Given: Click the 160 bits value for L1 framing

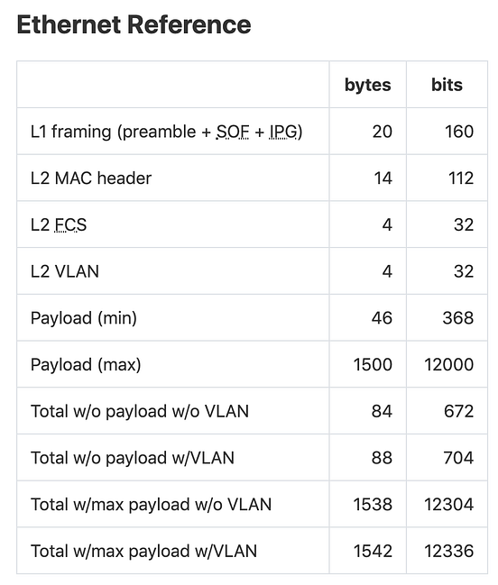Looking at the screenshot, I should pyautogui.click(x=459, y=132).
